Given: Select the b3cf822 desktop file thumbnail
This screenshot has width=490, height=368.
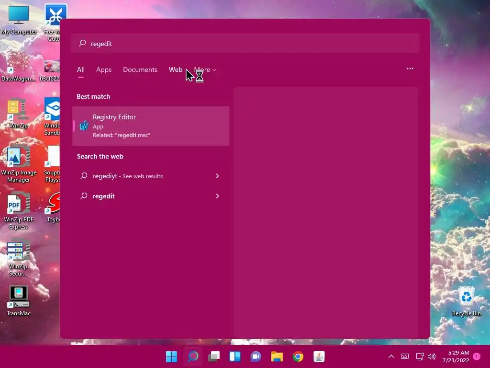Looking at the screenshot, I should (50, 71).
